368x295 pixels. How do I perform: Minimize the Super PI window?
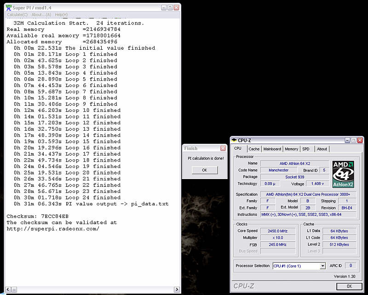(164, 8)
